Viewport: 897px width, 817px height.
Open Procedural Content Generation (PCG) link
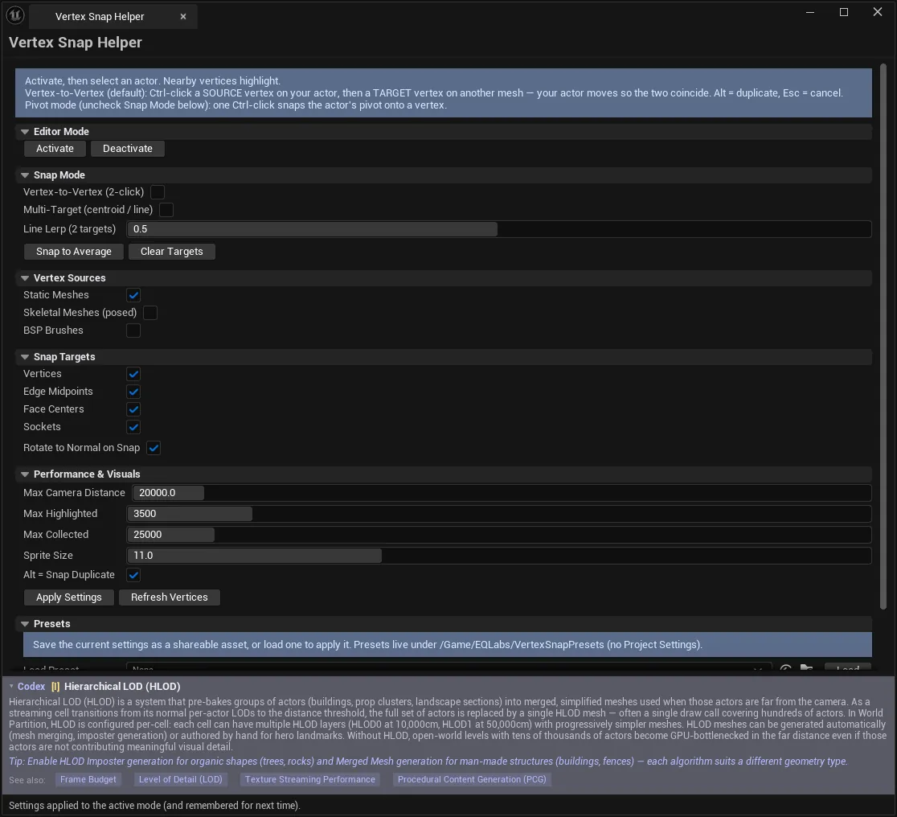point(472,780)
